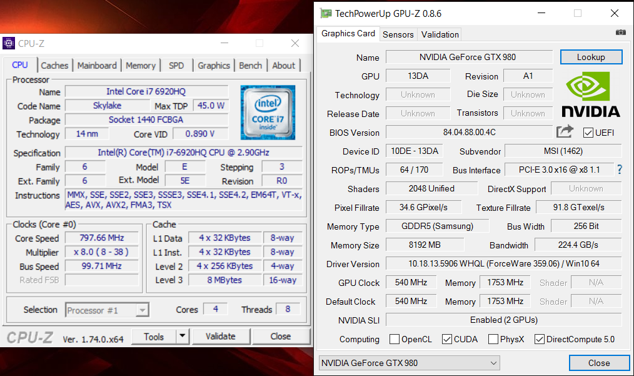Click the ROPs/TMUs value 64 / 170
This screenshot has width=634, height=376.
(x=415, y=170)
